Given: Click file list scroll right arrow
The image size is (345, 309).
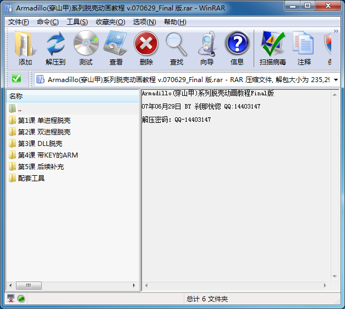Looking at the screenshot, I should coord(134,286).
